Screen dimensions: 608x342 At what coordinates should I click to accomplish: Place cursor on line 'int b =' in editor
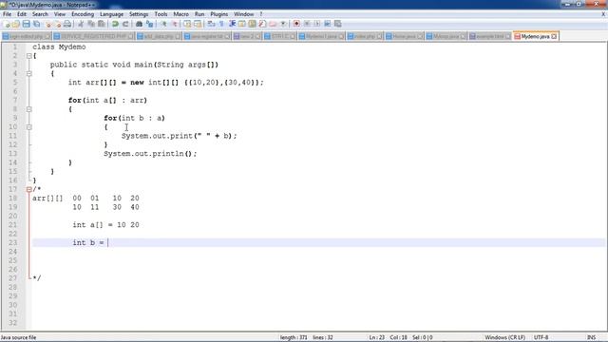click(x=318, y=243)
